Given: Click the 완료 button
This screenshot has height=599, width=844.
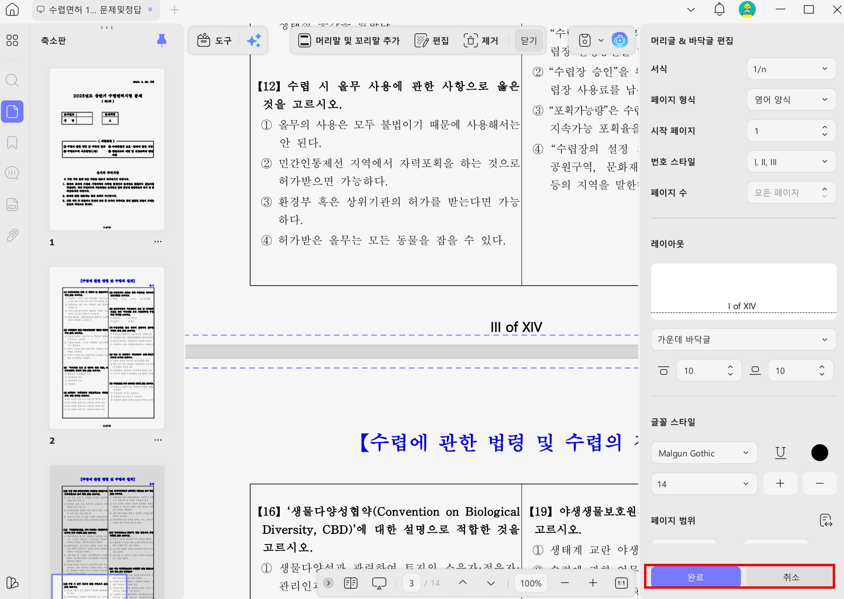Looking at the screenshot, I should 696,577.
